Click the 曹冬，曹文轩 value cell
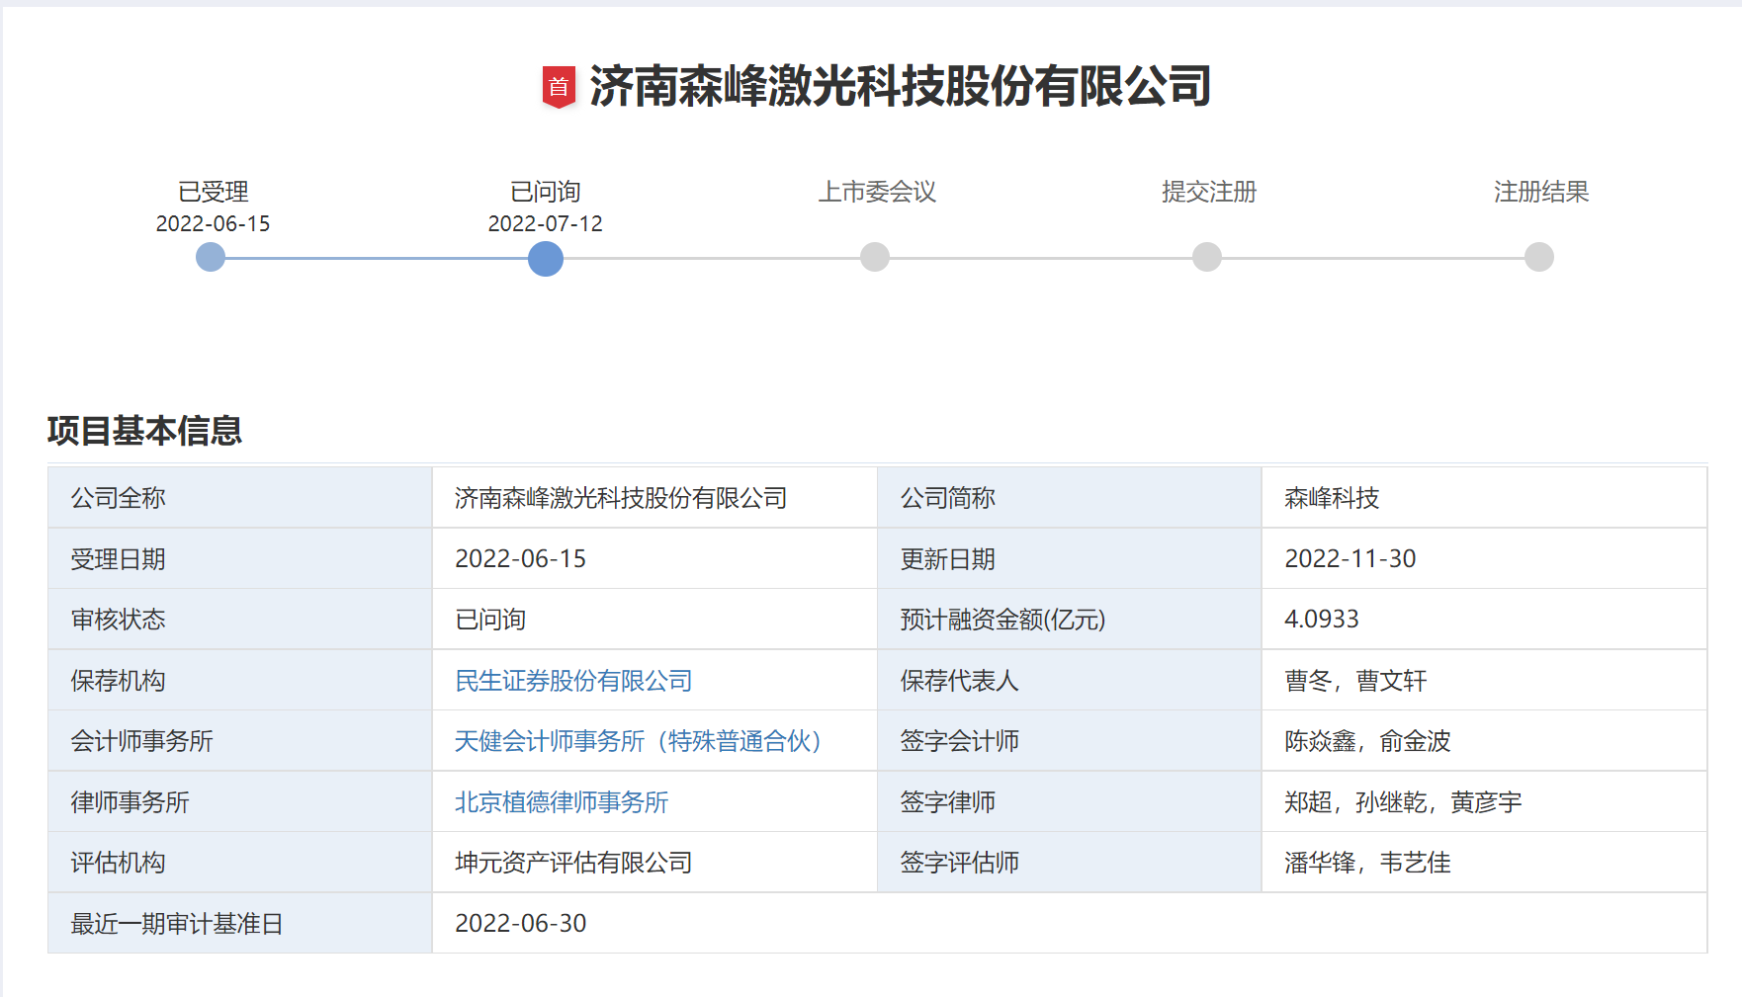Screen dimensions: 1742x997 click(1485, 681)
